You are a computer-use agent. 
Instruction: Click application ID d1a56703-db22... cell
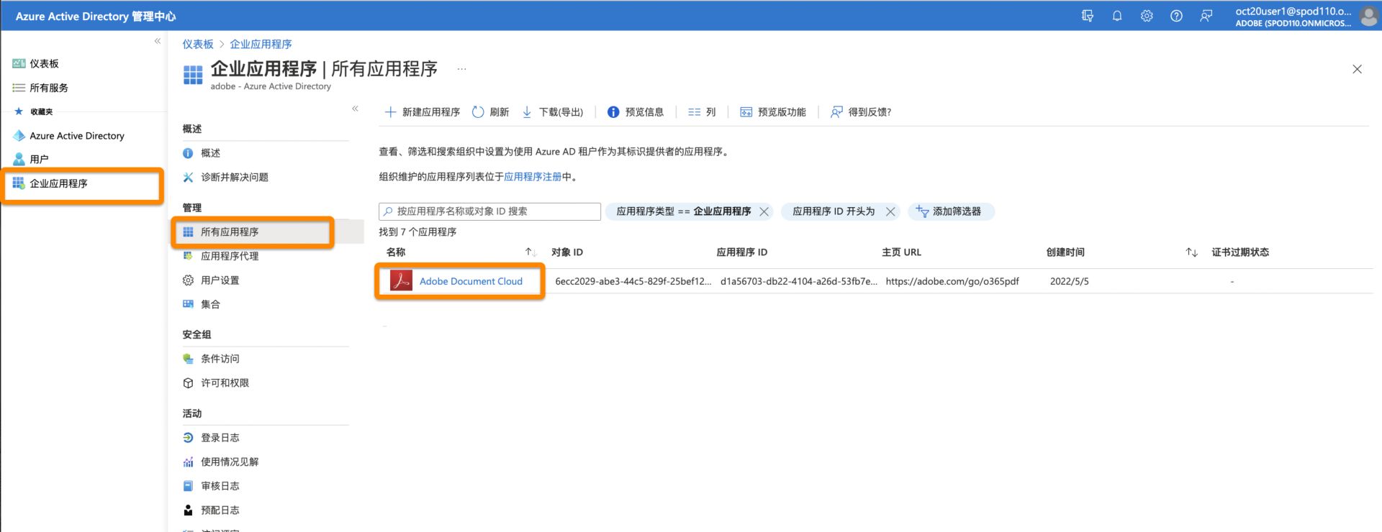pyautogui.click(x=799, y=281)
